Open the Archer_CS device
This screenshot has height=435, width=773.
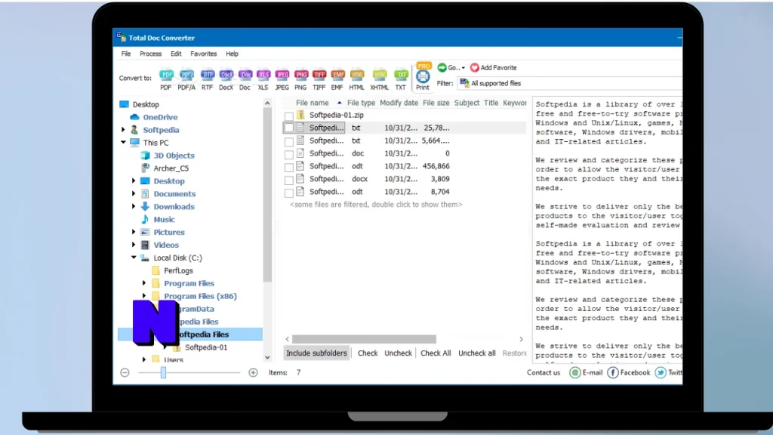[171, 168]
